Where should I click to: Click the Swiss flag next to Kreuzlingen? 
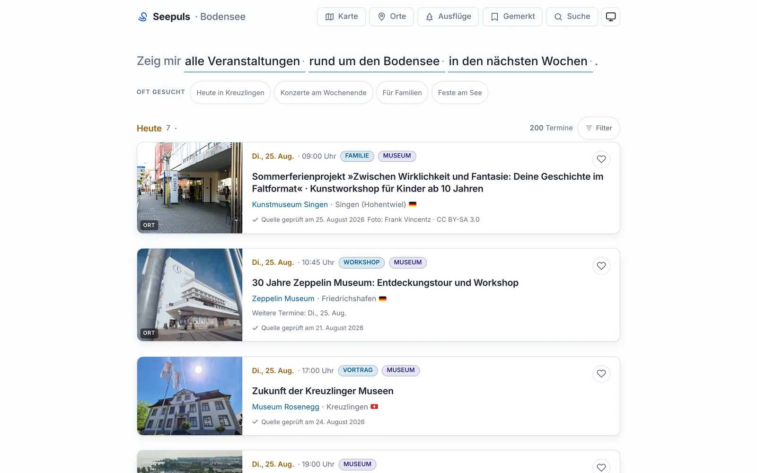click(x=374, y=407)
